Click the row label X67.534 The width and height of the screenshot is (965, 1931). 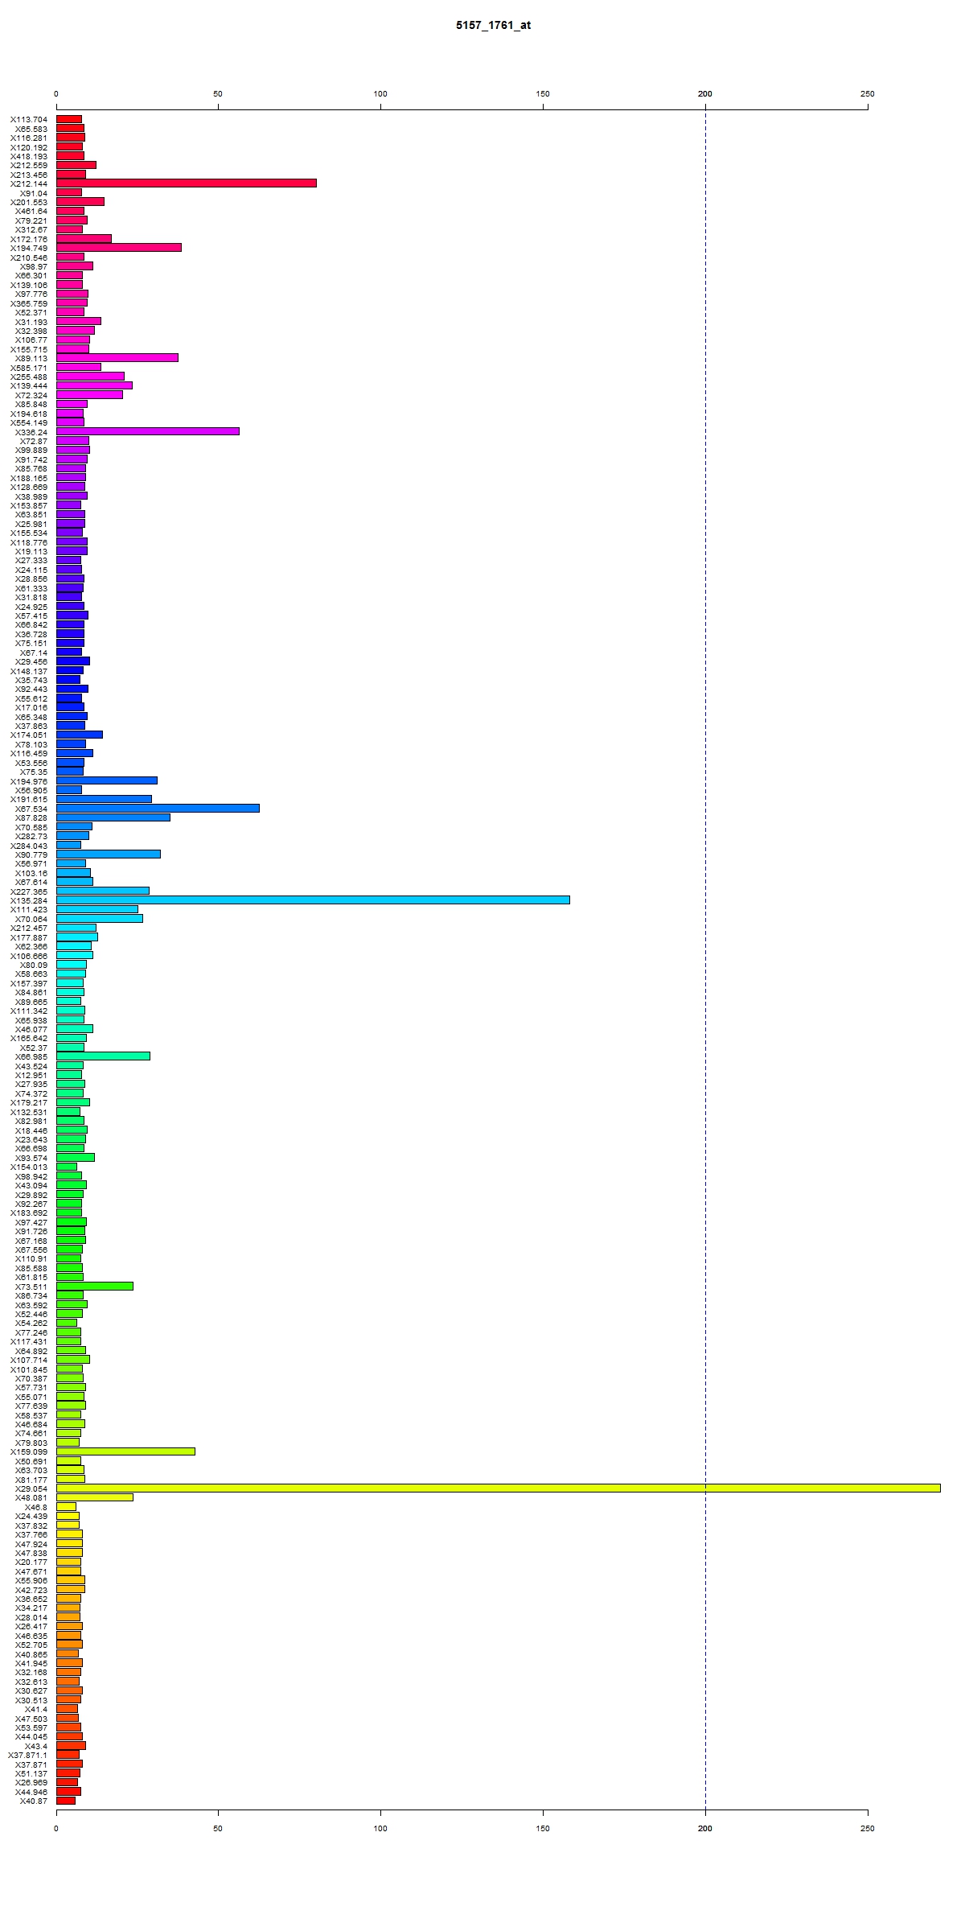pos(31,809)
